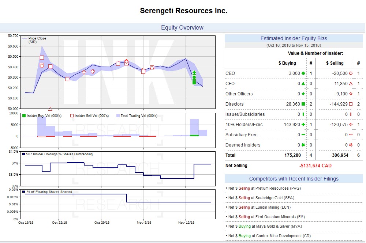Click the red square in Directors selling row
The image size is (366, 243).
pos(351,104)
